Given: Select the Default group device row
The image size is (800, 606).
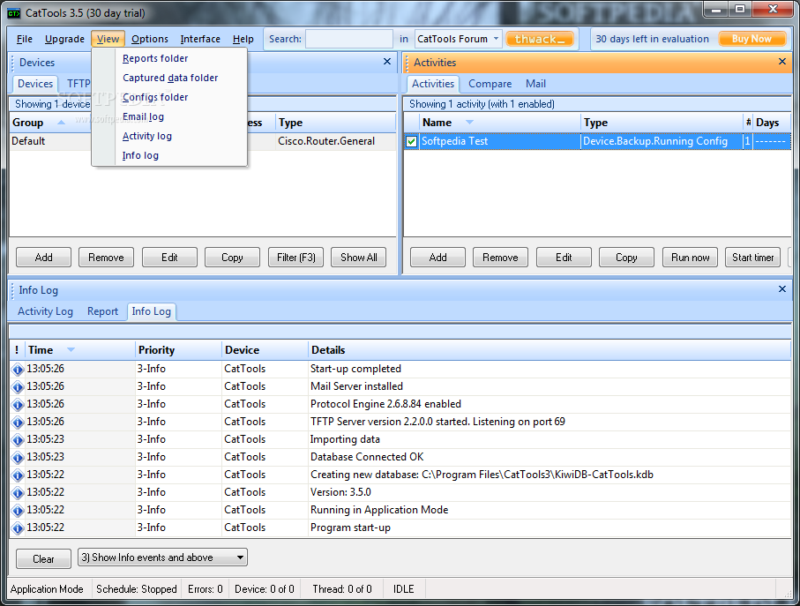Looking at the screenshot, I should click(x=203, y=141).
